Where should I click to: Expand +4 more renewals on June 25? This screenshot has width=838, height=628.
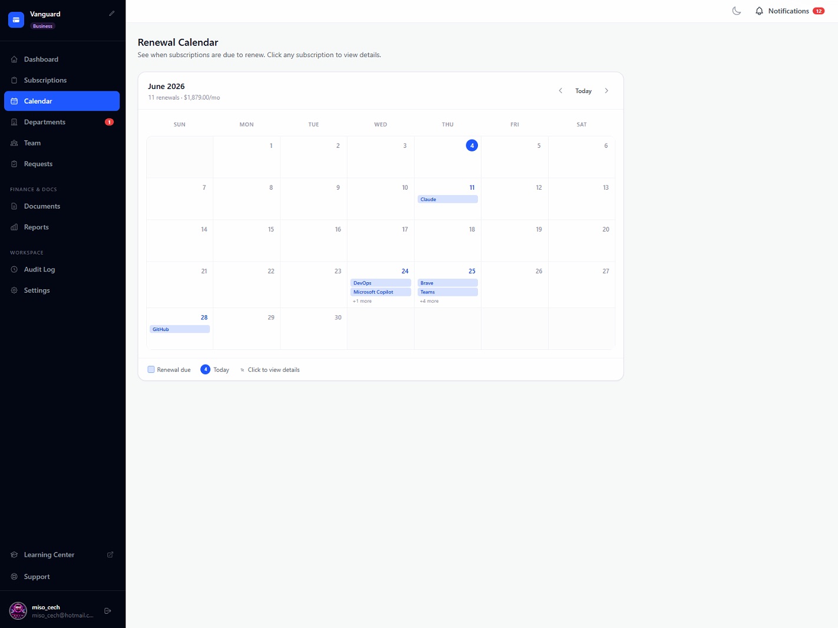(430, 301)
